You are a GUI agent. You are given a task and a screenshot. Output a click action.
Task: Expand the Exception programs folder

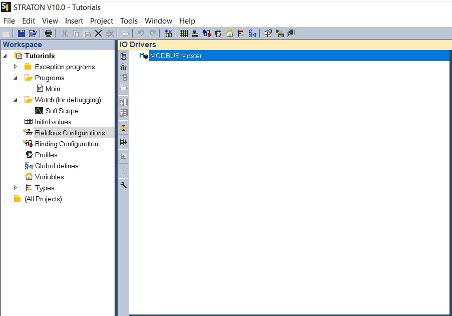point(16,67)
